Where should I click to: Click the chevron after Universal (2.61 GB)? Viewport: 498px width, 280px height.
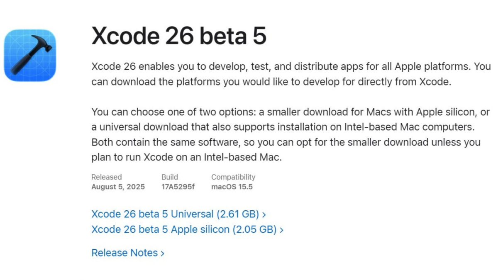pyautogui.click(x=264, y=214)
